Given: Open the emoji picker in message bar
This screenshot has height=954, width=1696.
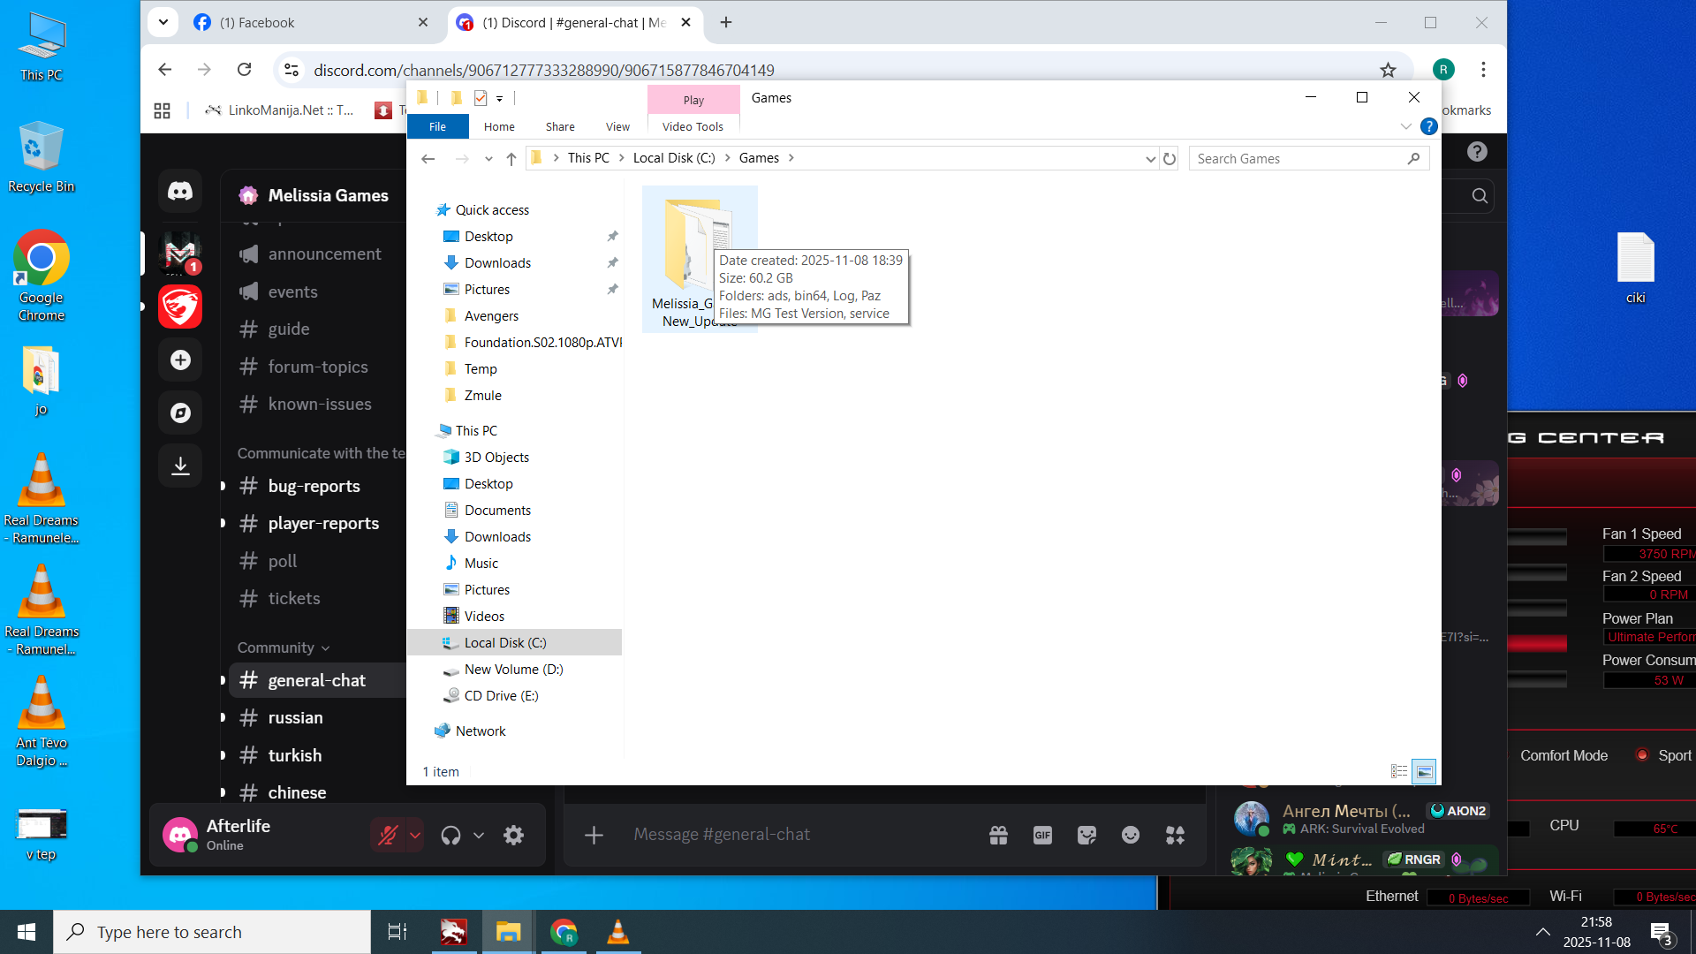Looking at the screenshot, I should point(1131,835).
